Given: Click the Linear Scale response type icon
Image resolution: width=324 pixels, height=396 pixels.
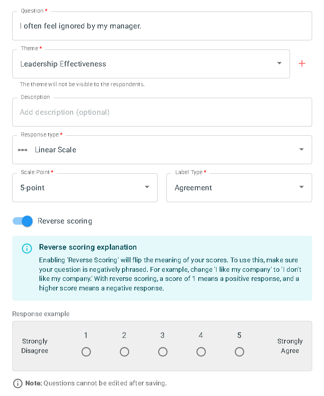Looking at the screenshot, I should tap(23, 150).
